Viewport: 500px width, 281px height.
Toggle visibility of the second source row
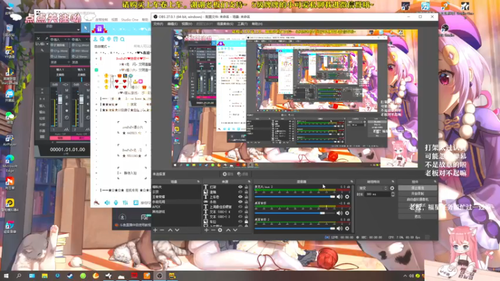(x=240, y=192)
